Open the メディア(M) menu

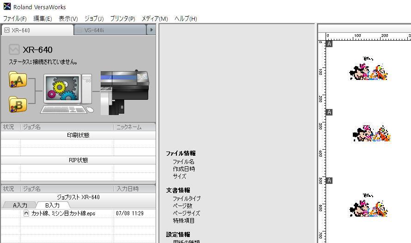pos(155,18)
